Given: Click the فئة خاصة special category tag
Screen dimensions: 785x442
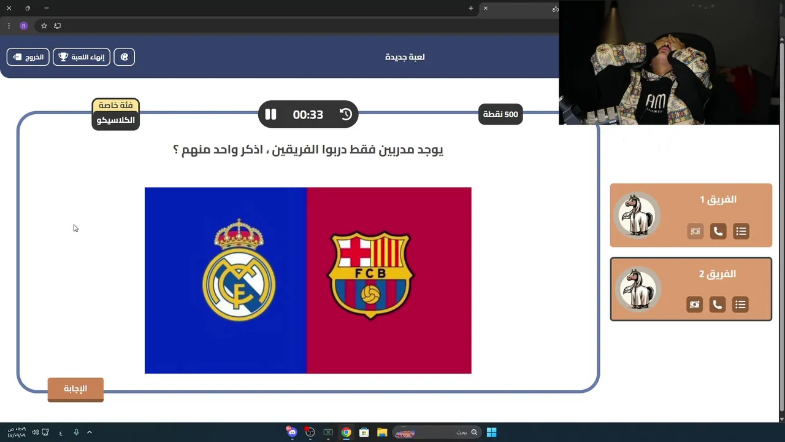Looking at the screenshot, I should click(x=116, y=106).
